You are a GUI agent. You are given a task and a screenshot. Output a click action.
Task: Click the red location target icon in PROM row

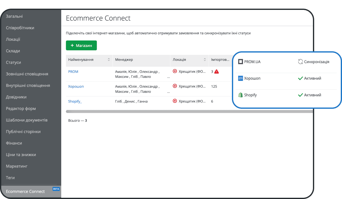pos(175,71)
